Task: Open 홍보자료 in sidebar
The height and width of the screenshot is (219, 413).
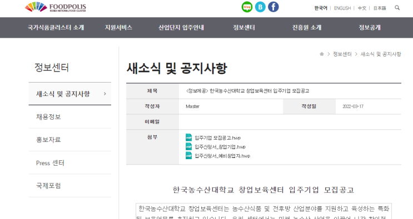Action: point(48,140)
